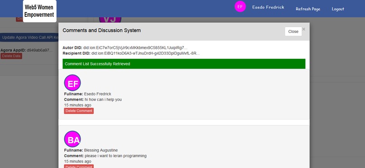Click the comment text 'hi how can i help you'
Viewport: 365px width, 168px height.
103,99
